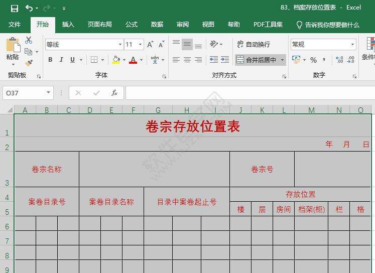The width and height of the screenshot is (375, 273).
Task: Click the Redo arrow icon
Action: coord(47,9)
